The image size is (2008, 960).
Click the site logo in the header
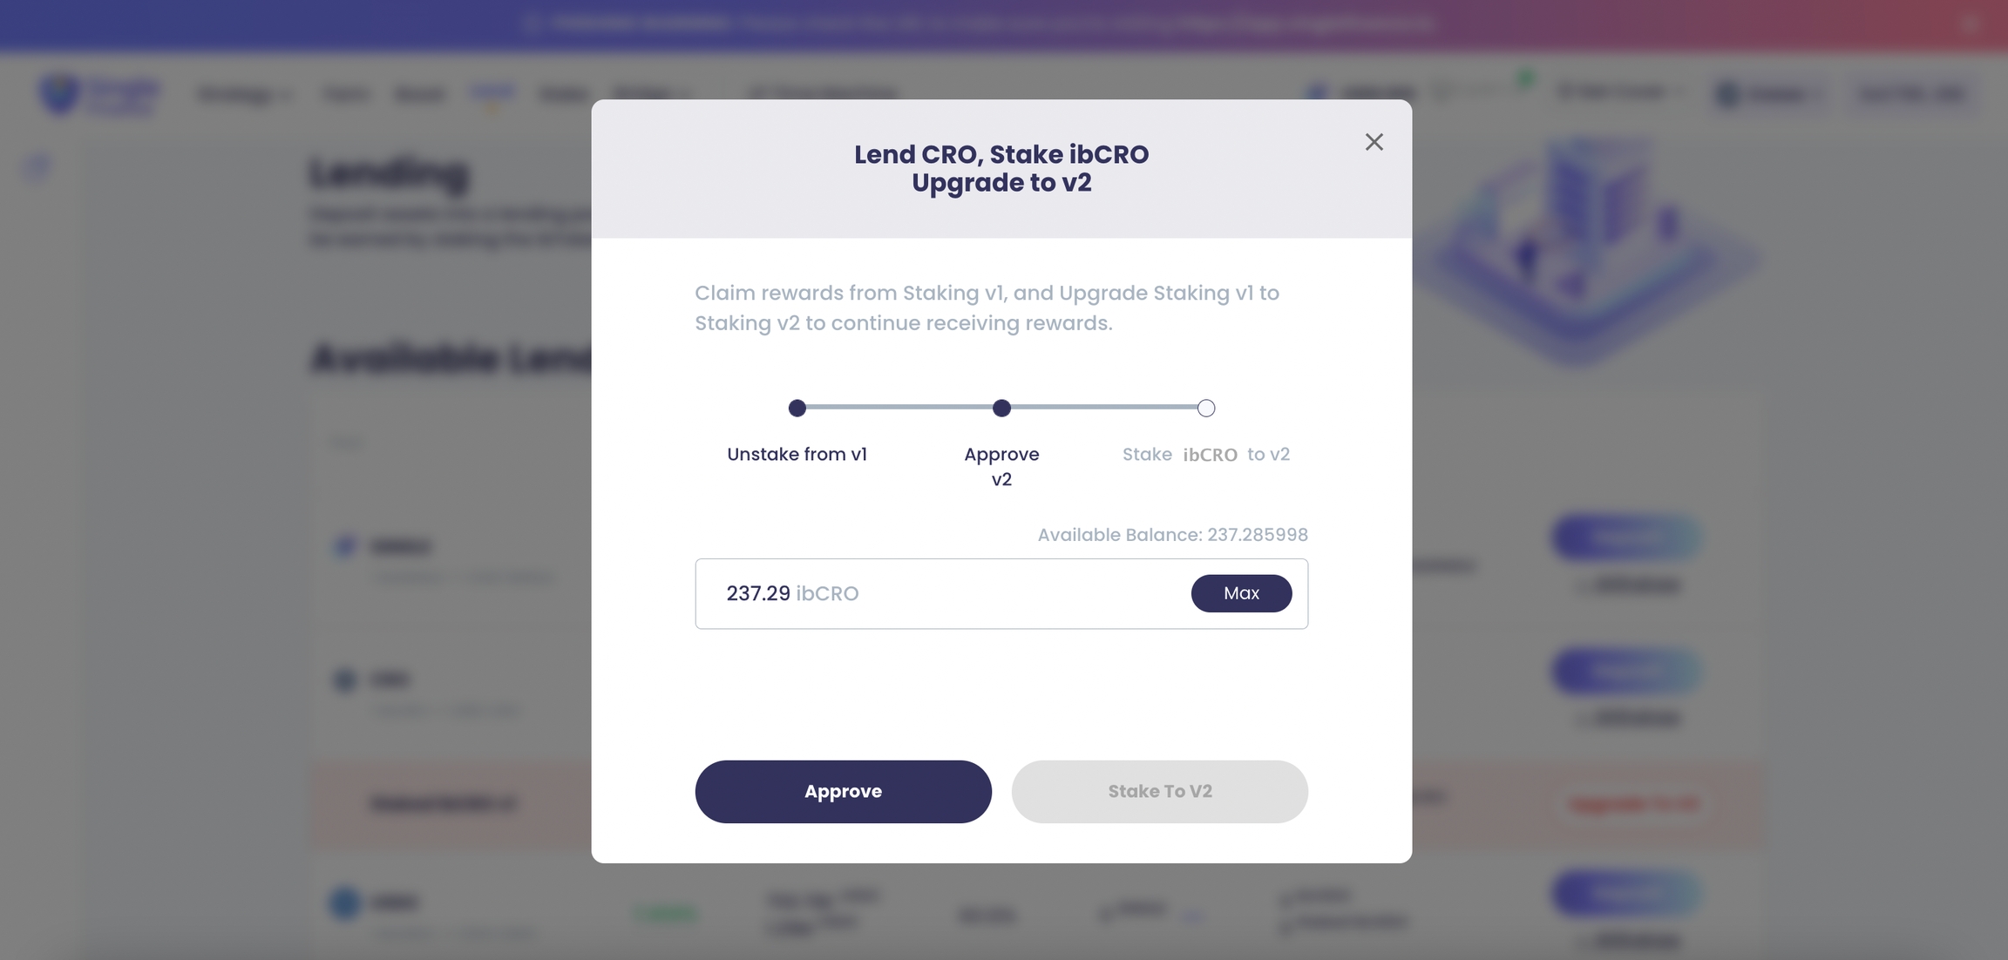tap(98, 93)
